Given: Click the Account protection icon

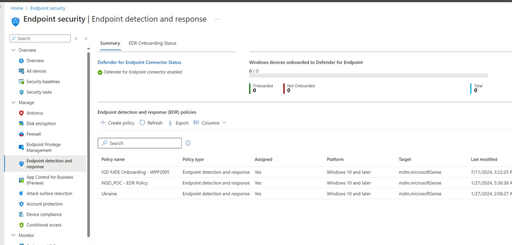Looking at the screenshot, I should (22, 204).
